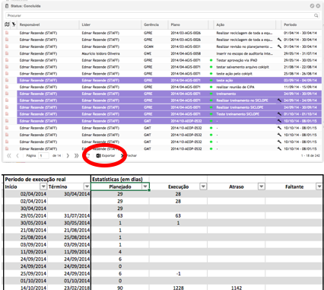Viewport: 324px width, 290px height.
Task: Select the highlighted 'teste ação' row
Action: click(170, 81)
